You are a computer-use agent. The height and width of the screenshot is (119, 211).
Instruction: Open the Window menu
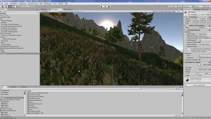point(61,4)
